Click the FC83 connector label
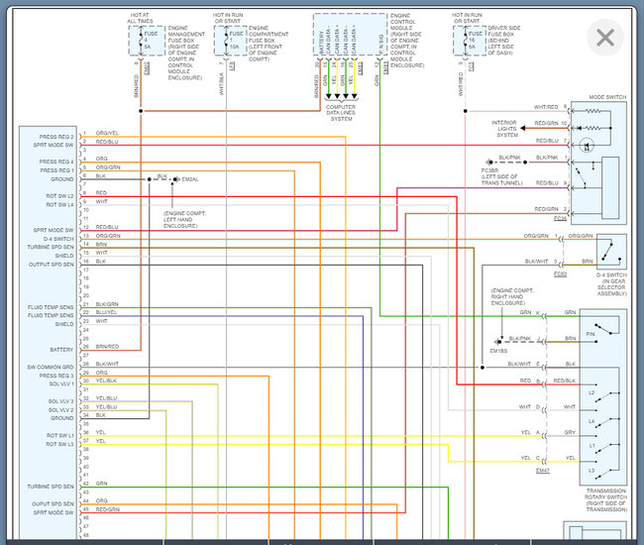 click(x=560, y=273)
